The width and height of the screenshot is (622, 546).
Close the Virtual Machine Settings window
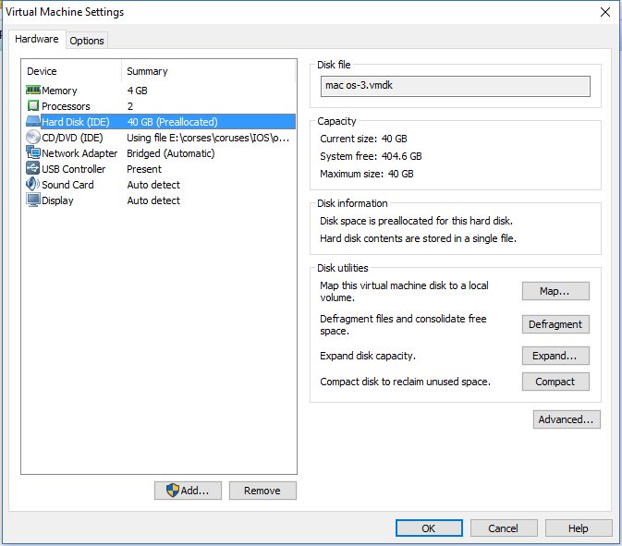point(605,12)
